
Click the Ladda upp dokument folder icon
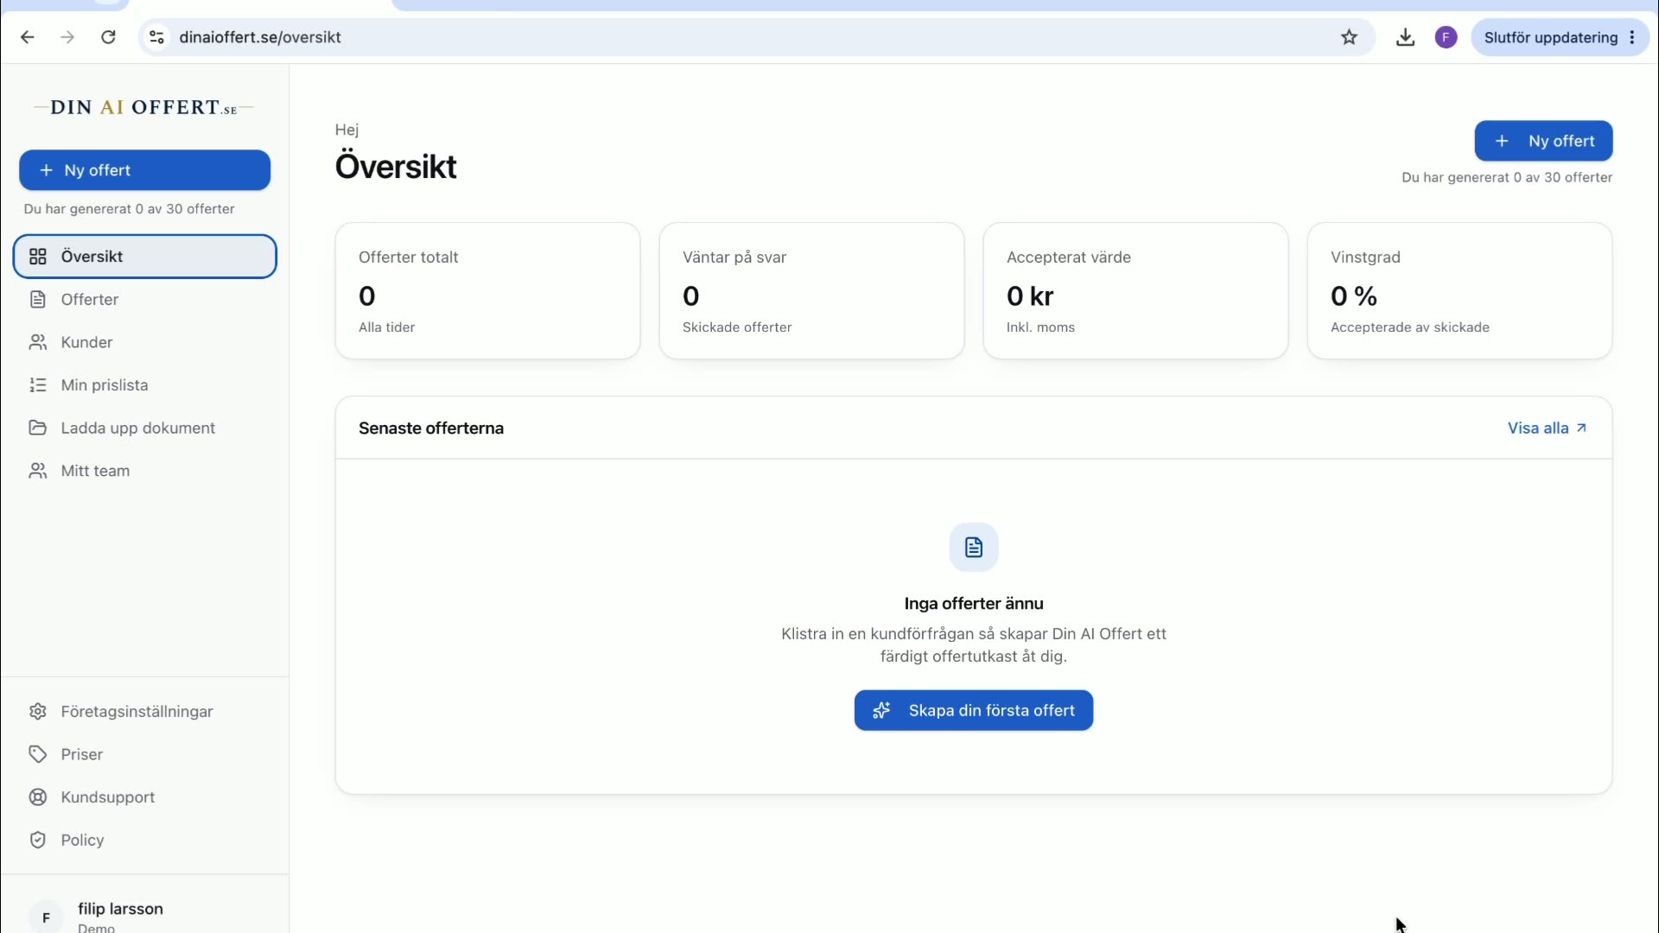(x=38, y=428)
